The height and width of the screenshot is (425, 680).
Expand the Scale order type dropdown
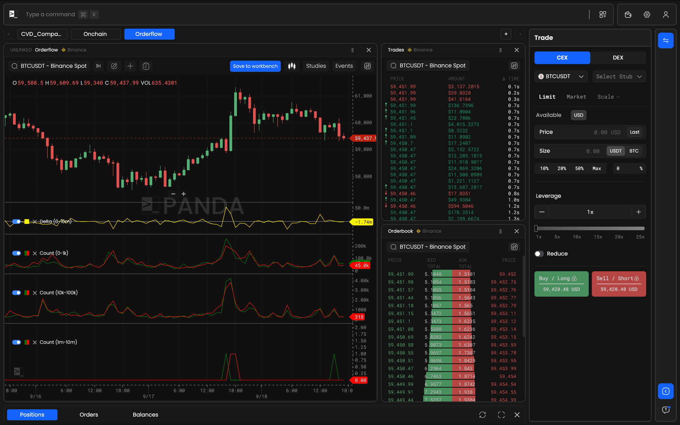(609, 97)
